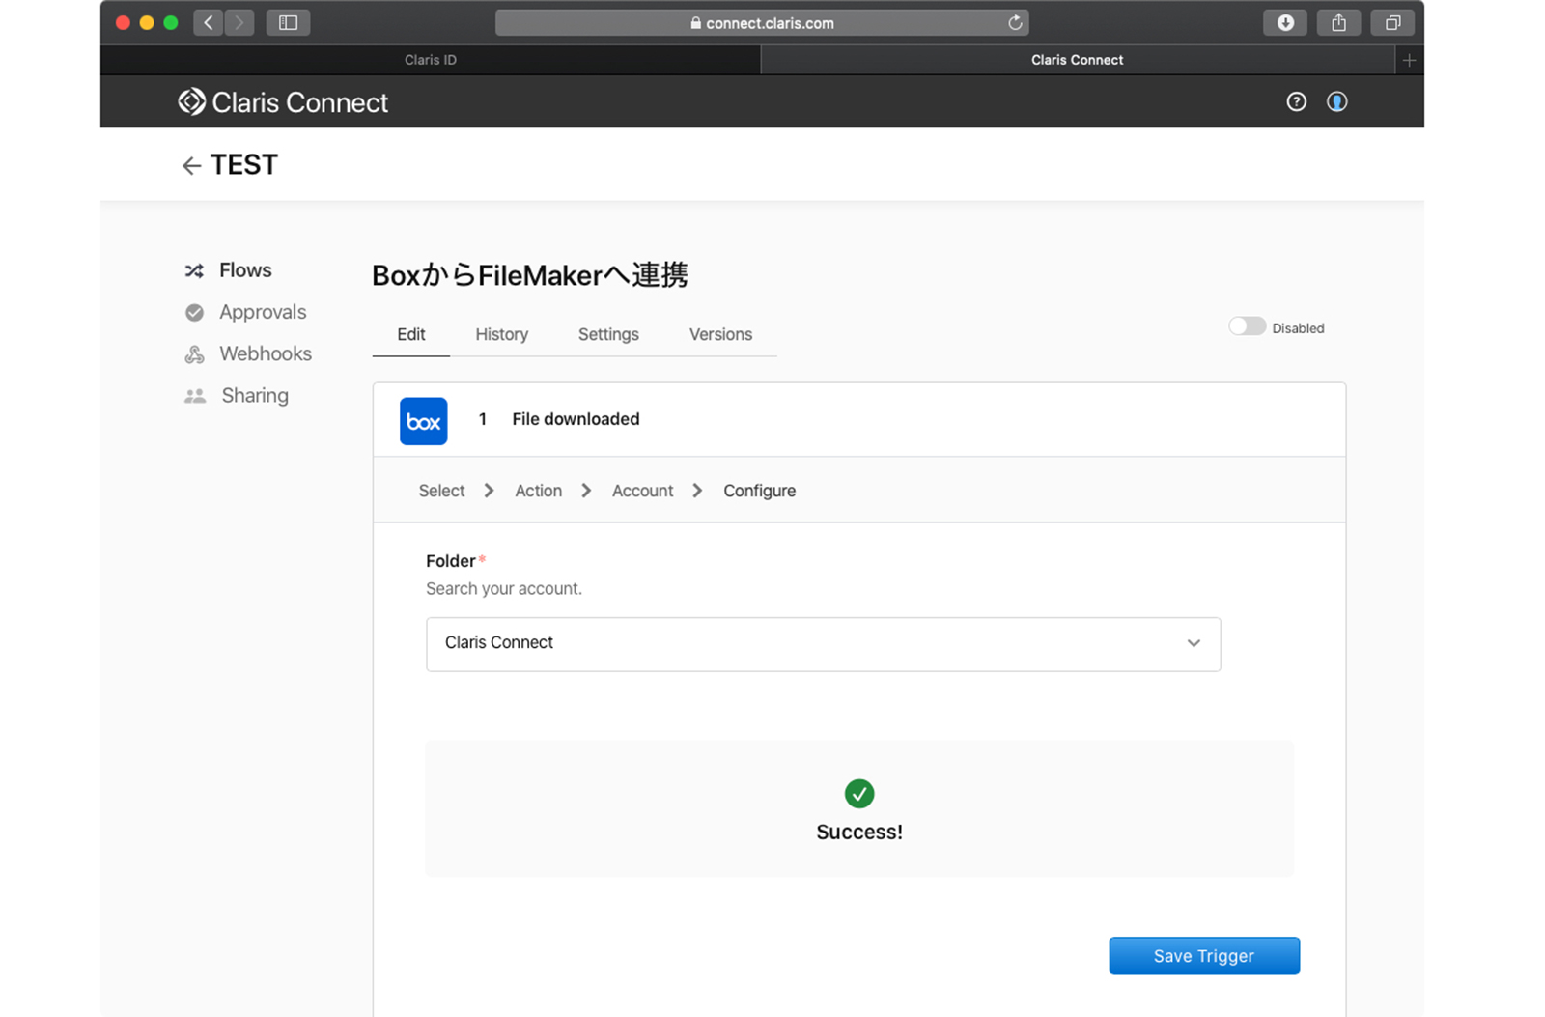Image resolution: width=1545 pixels, height=1017 pixels.
Task: Click the Save Trigger button
Action: (x=1203, y=955)
